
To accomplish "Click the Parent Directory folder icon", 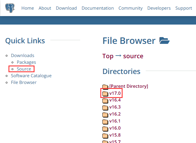I will point(105,87).
